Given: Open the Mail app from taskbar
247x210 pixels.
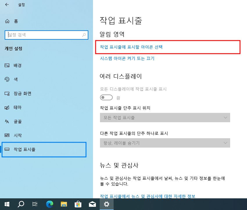Looking at the screenshot, I should tap(92, 204).
